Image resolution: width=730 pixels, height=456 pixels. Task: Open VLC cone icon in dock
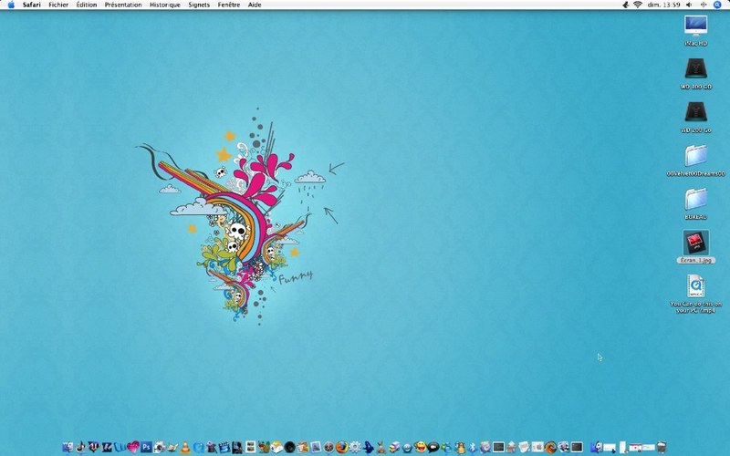[x=185, y=447]
